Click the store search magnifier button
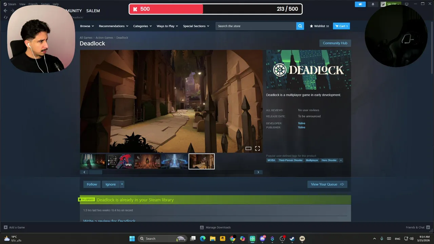This screenshot has width=434, height=244. [300, 26]
